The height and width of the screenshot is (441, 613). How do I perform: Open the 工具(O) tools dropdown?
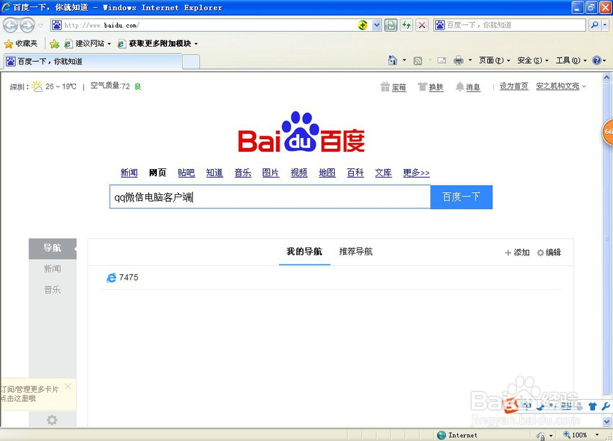point(569,60)
